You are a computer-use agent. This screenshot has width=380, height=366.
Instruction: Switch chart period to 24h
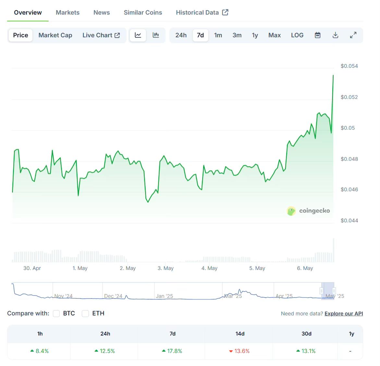pyautogui.click(x=181, y=35)
